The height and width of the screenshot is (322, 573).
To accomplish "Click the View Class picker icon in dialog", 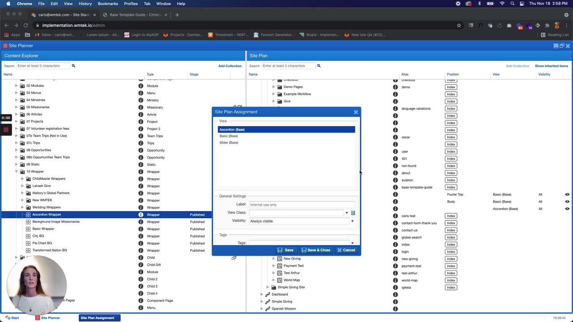I will (x=353, y=213).
